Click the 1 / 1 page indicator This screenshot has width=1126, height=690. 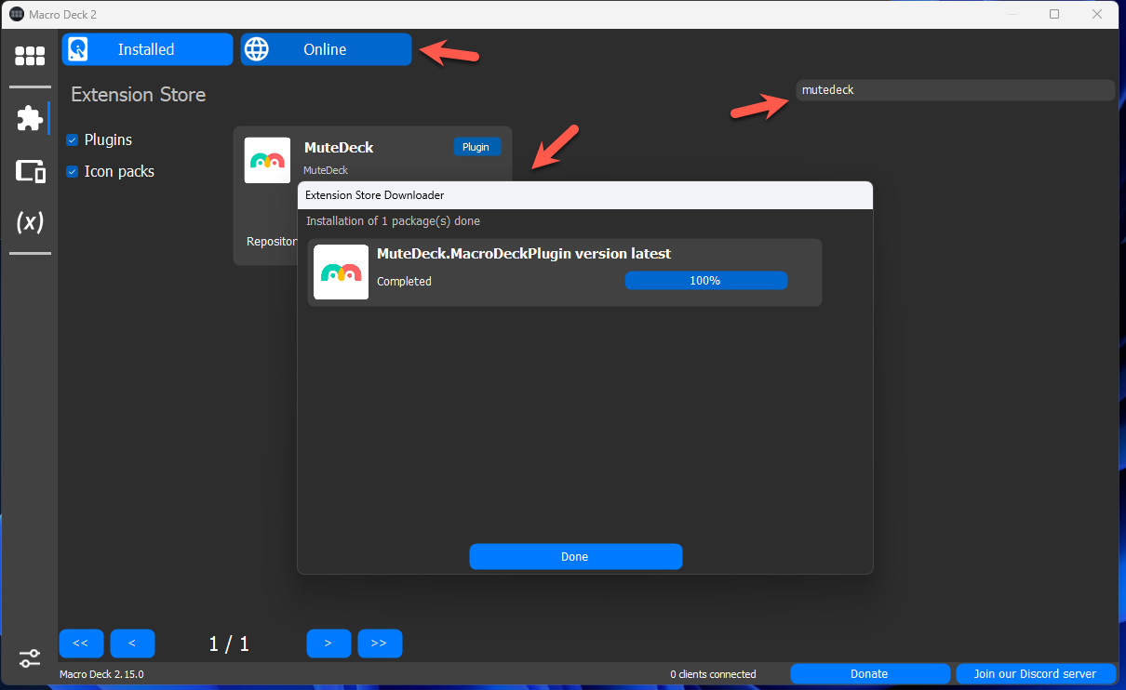(229, 644)
